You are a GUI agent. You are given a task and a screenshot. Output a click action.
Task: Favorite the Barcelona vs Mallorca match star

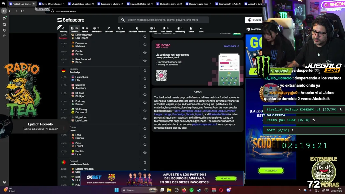[145, 44]
